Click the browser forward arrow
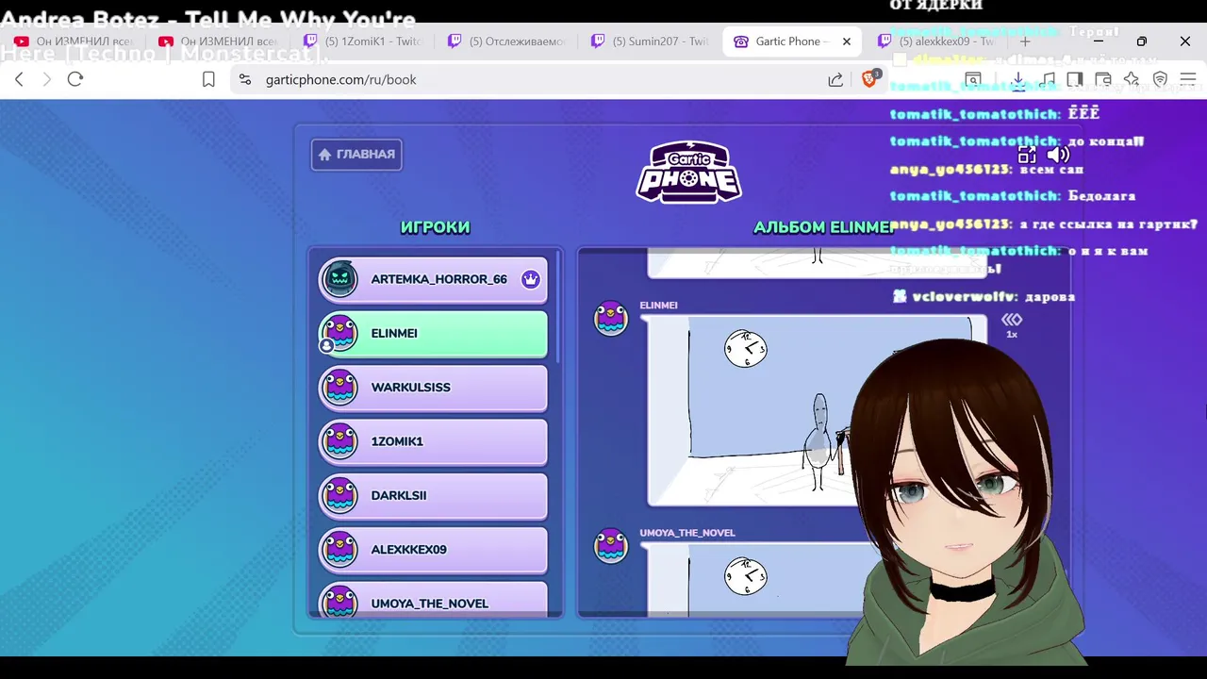 [x=47, y=79]
